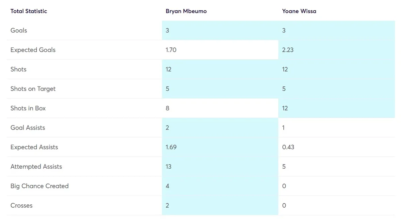Click Wissa's Shots value 12
Screen dimensions: 401x220
pos(285,69)
